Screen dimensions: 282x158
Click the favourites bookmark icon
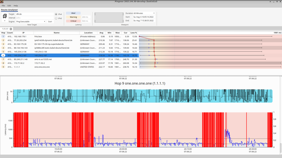click(x=5, y=17)
